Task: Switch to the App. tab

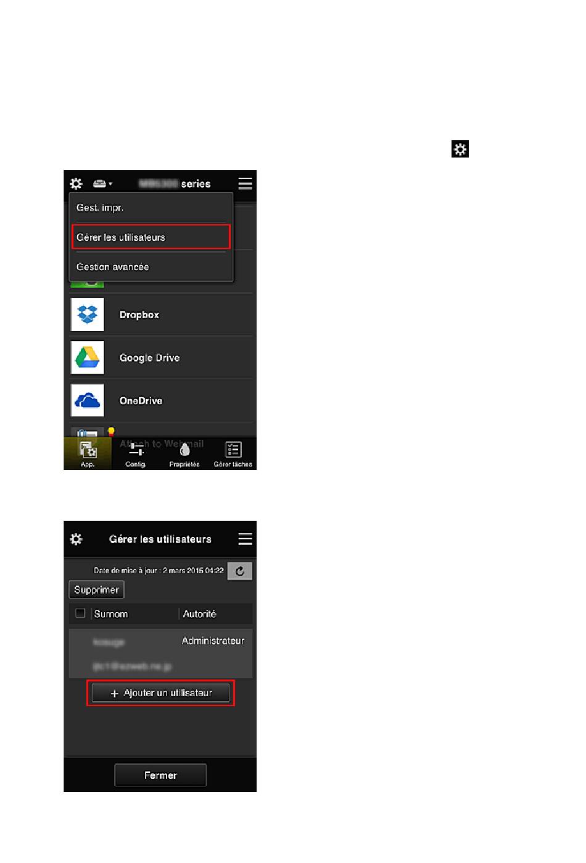Action: [88, 454]
